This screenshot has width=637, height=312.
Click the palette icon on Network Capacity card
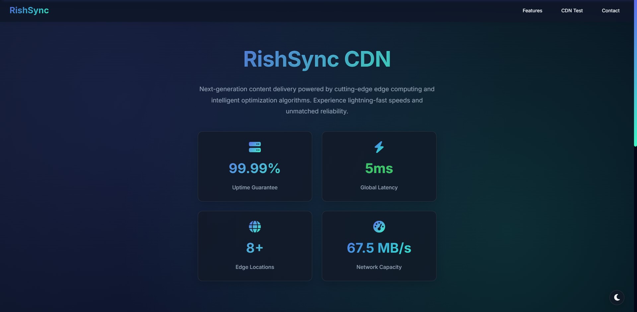pos(379,226)
